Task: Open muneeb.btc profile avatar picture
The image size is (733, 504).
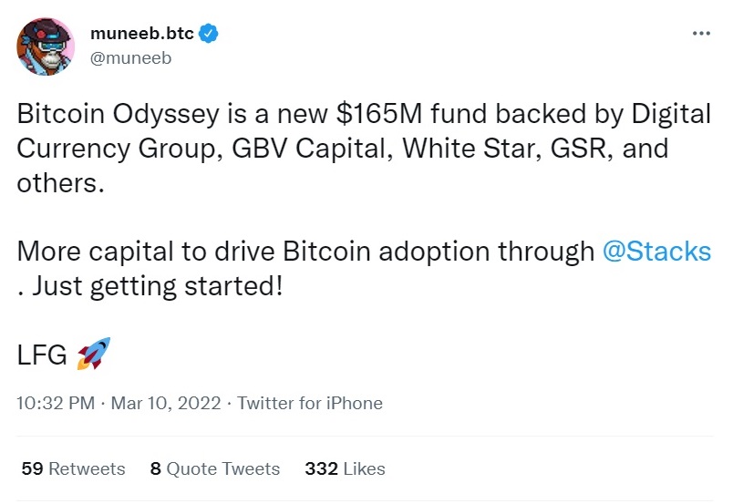Action: 46,46
